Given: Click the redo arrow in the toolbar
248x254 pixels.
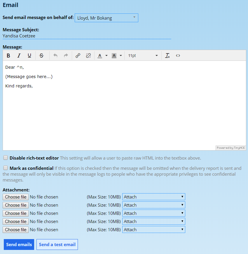Looking at the screenshot, I should click(x=66, y=56).
